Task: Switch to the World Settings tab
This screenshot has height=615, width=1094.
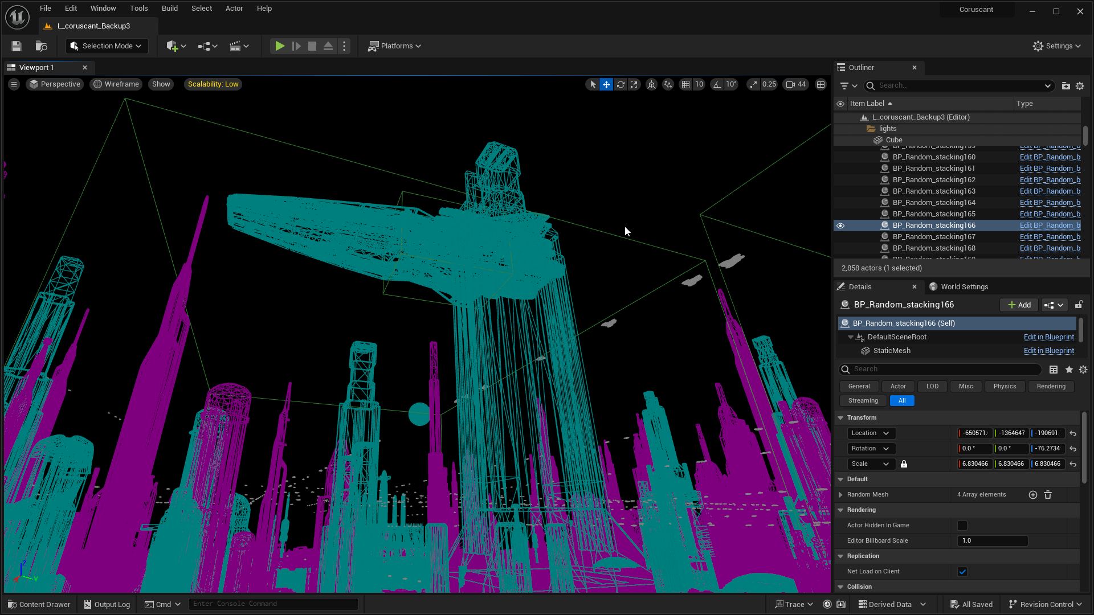Action: [x=959, y=287]
